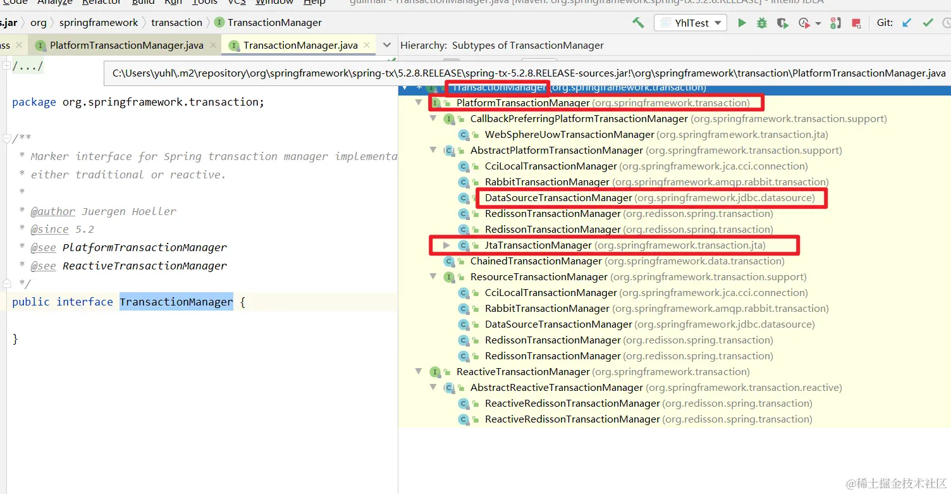
Task: Collapse the AbstractPlatformTransactionManager node
Action: point(433,151)
